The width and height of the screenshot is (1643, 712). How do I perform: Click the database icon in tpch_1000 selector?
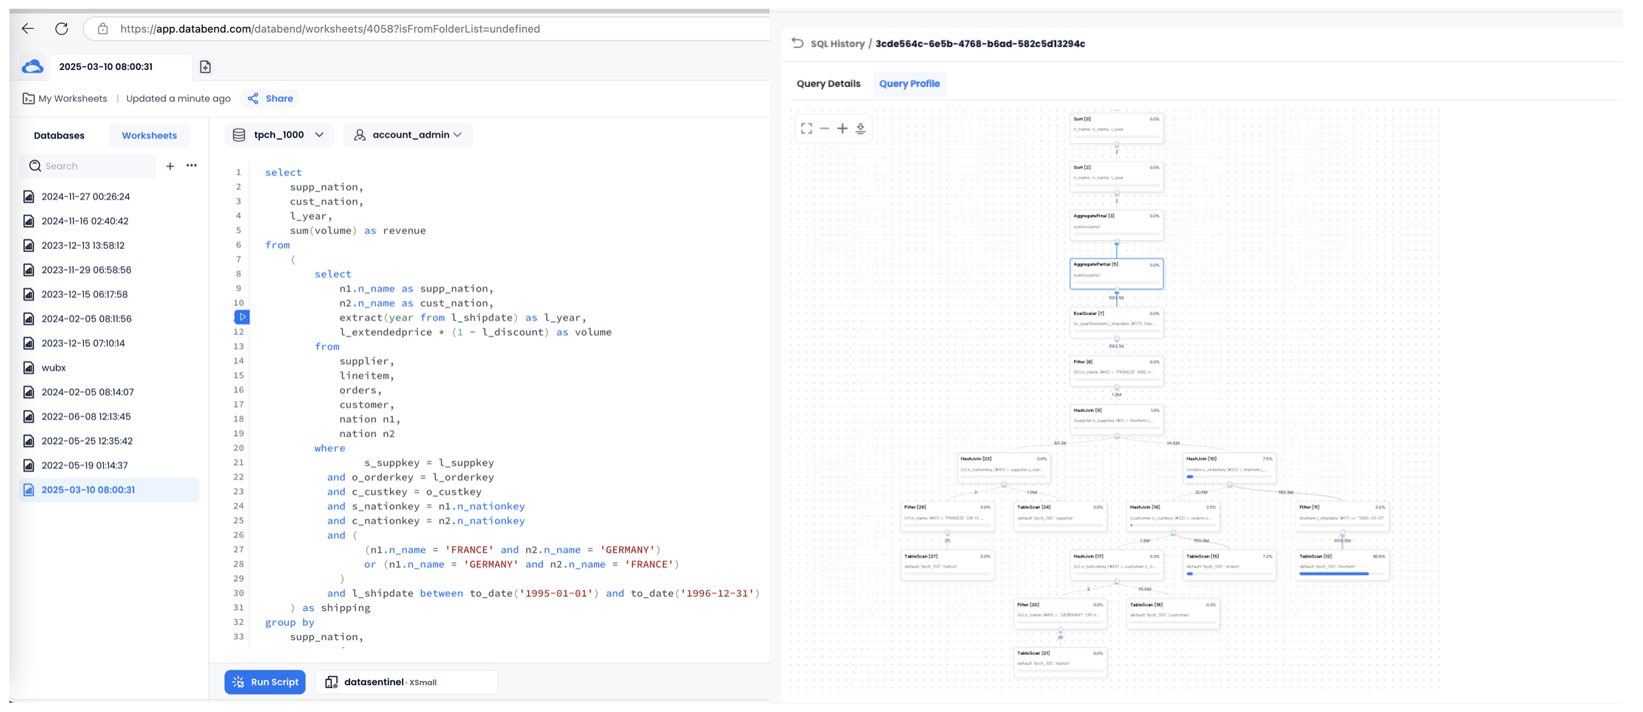point(239,135)
